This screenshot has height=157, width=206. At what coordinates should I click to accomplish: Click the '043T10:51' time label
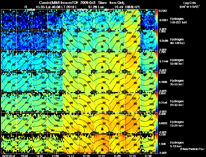click(x=9, y=156)
